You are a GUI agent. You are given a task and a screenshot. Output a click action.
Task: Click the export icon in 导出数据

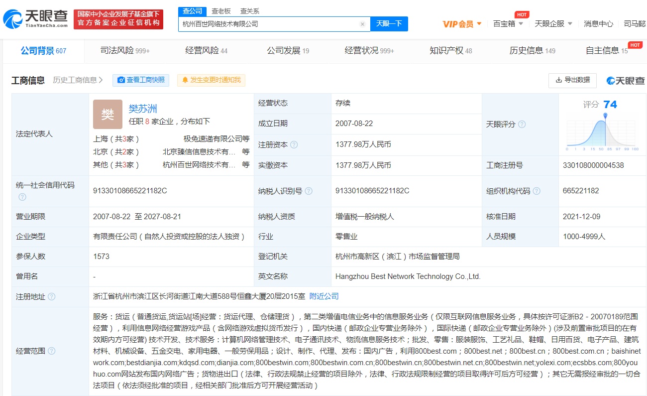[x=558, y=80]
